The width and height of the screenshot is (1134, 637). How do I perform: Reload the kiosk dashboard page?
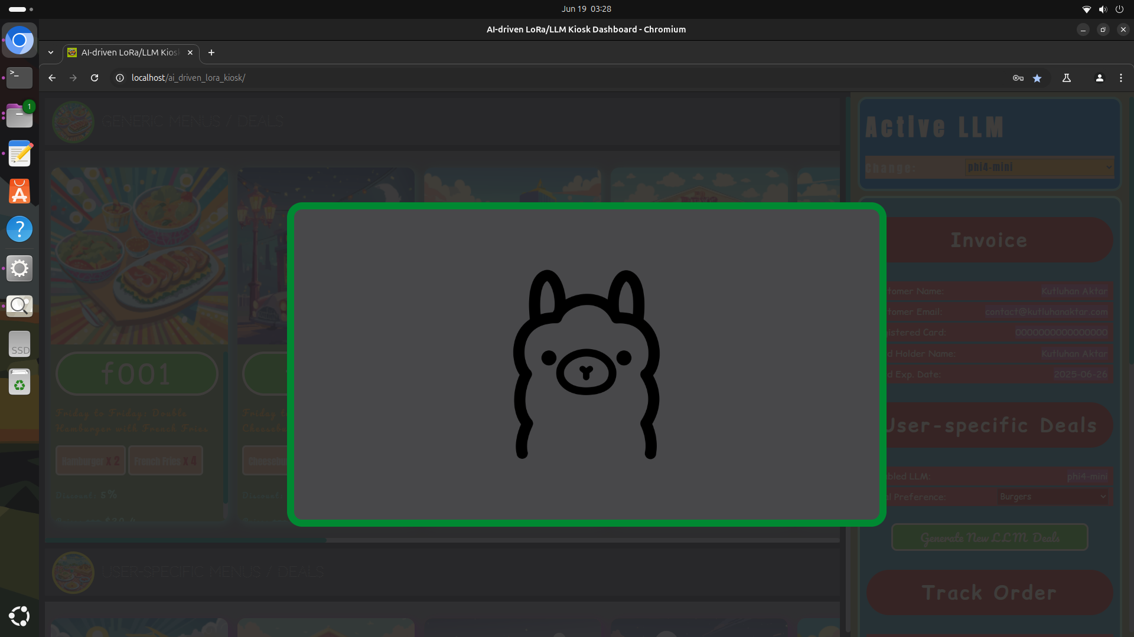tap(94, 78)
